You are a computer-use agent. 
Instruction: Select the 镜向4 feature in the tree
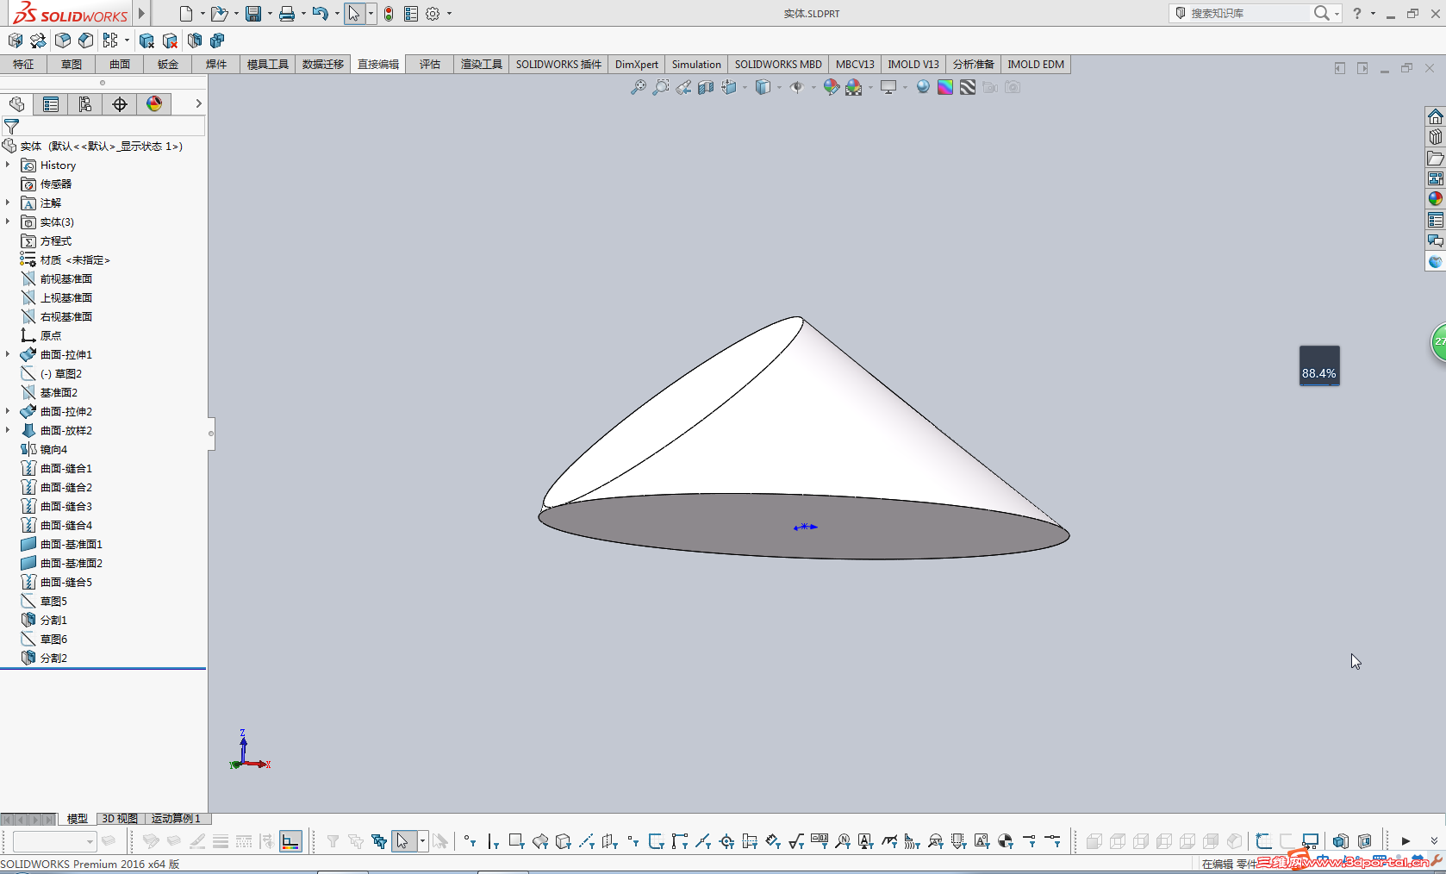(53, 449)
